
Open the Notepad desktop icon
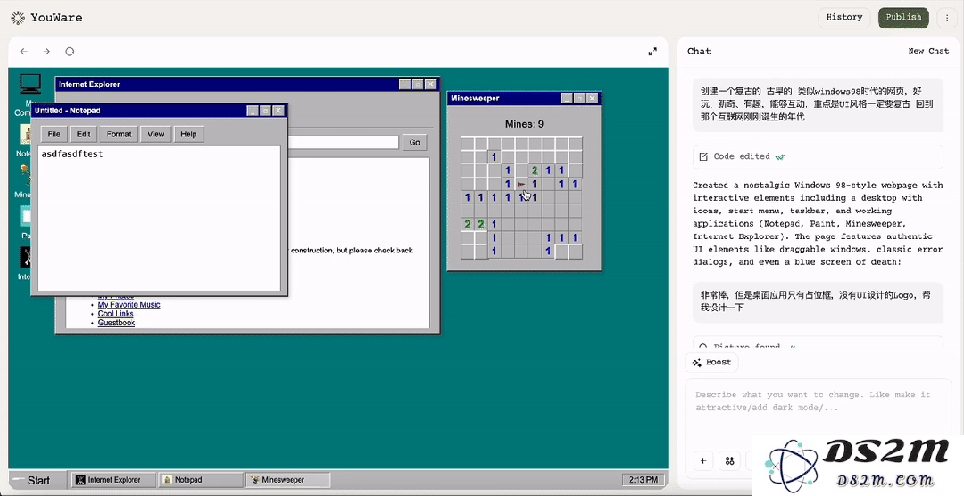(x=25, y=135)
